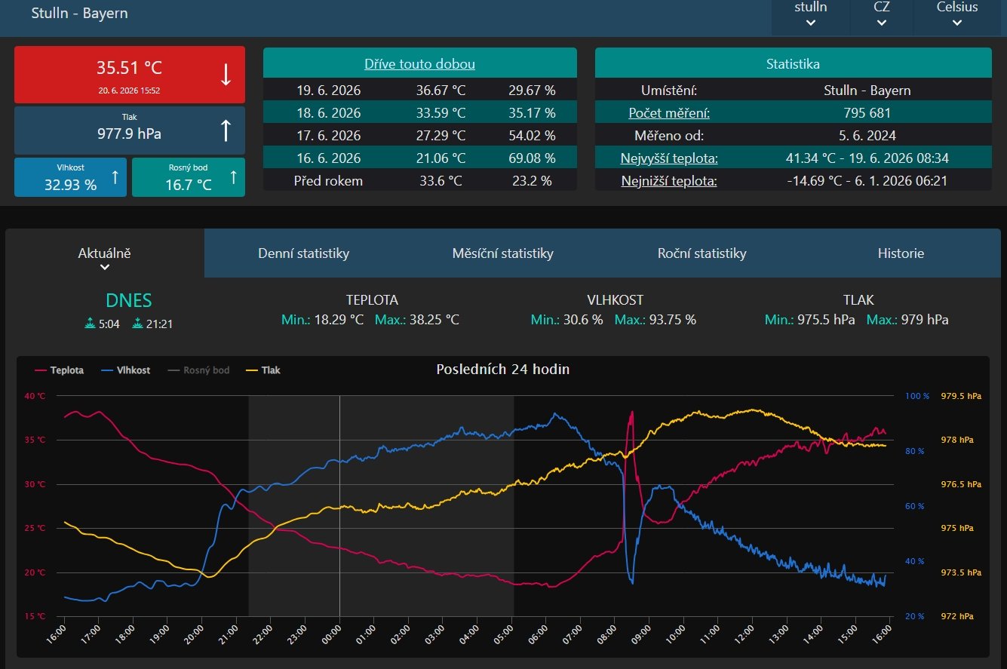Click the temperature falling arrow icon
1007x669 pixels.
point(226,75)
